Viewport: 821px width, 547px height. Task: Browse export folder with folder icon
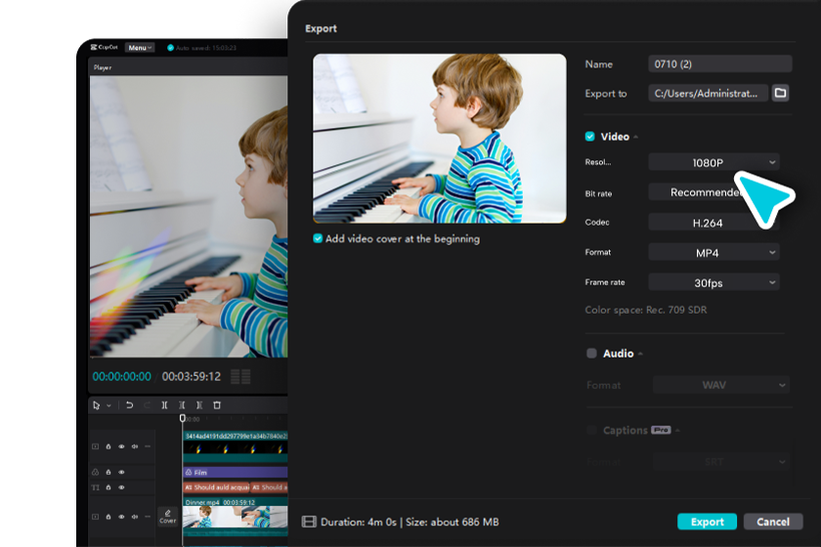(780, 93)
